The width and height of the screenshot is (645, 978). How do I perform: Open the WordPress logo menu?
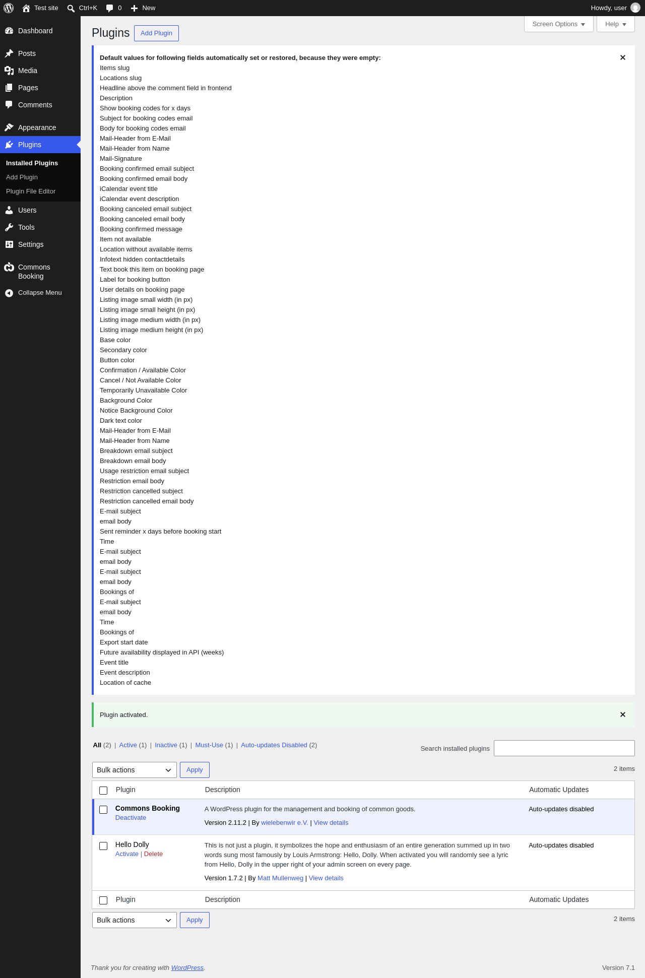click(x=9, y=8)
